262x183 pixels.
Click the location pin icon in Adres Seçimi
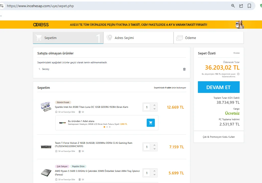pos(109,38)
